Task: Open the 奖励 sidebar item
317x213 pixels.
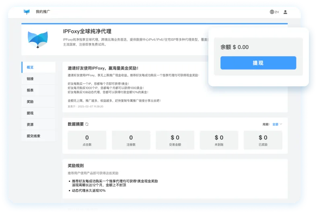Action: [x=38, y=102]
